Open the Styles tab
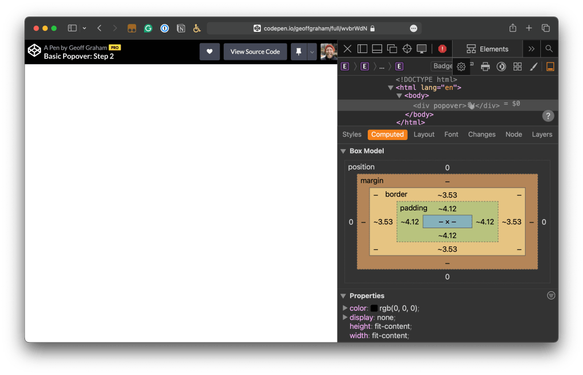Viewport: 583px width, 375px height. pos(351,134)
